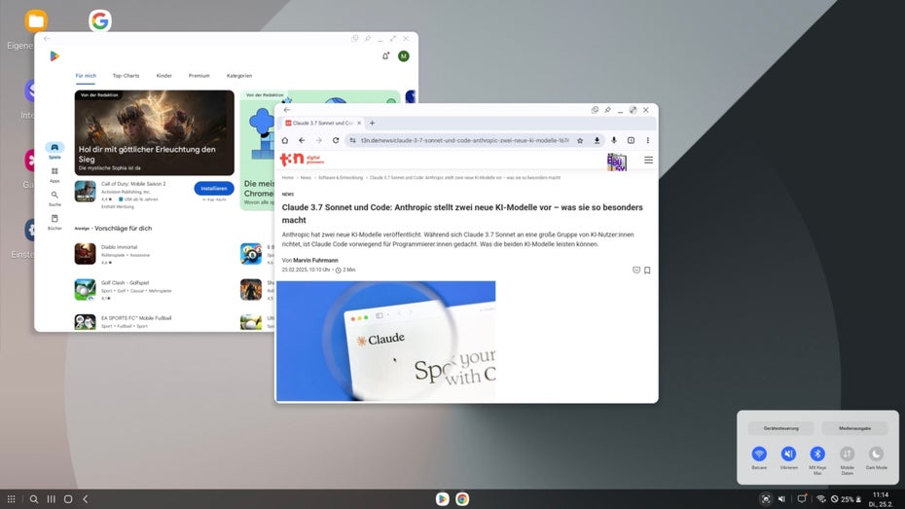Select the Für mich tab
This screenshot has height=509, width=905.
(86, 76)
